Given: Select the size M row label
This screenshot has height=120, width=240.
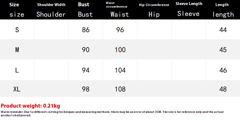Looking at the screenshot, I should pos(17,50).
